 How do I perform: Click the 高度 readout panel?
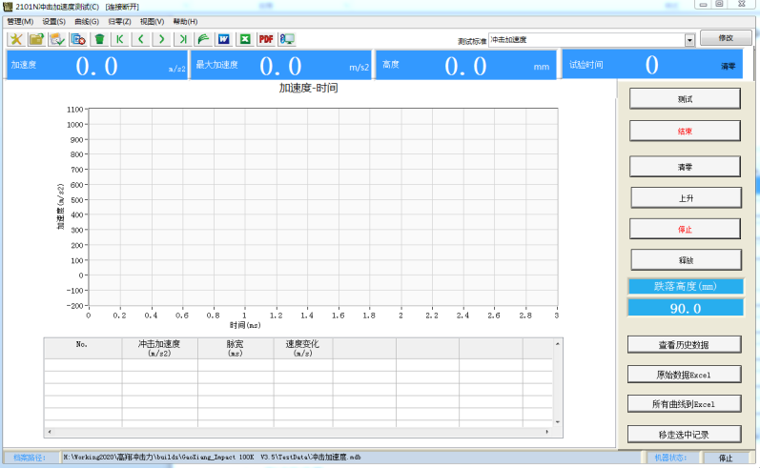[x=465, y=65]
